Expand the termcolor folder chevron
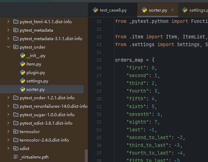This screenshot has height=162, width=208. pyautogui.click(x=8, y=132)
